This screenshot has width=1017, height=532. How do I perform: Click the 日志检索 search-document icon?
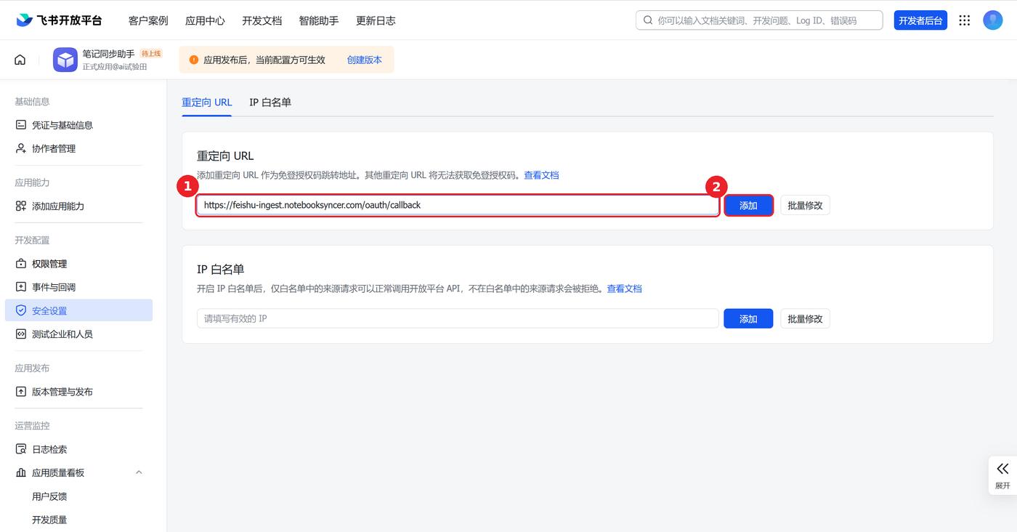pos(21,449)
